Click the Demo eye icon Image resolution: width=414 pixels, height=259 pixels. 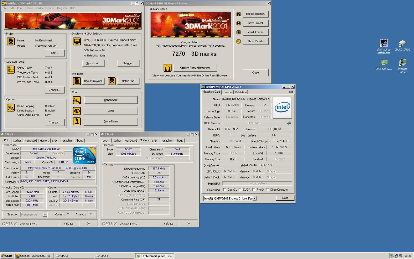coord(77,111)
